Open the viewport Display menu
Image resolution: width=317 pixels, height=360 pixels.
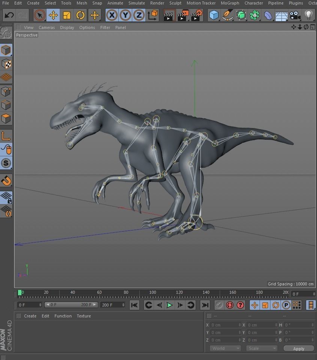click(67, 27)
